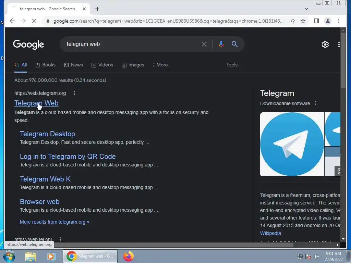Open the Telegram Web result link
This screenshot has width=351, height=263.
pos(36,103)
